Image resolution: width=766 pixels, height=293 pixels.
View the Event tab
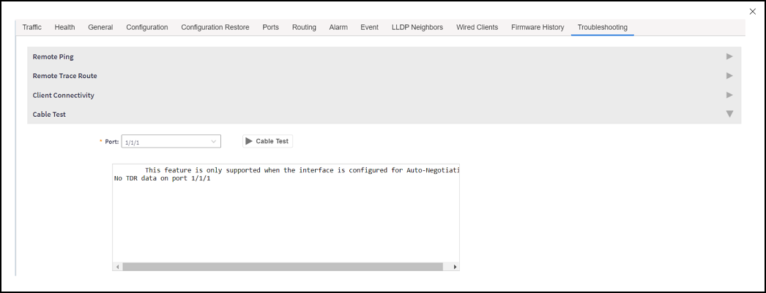(369, 27)
